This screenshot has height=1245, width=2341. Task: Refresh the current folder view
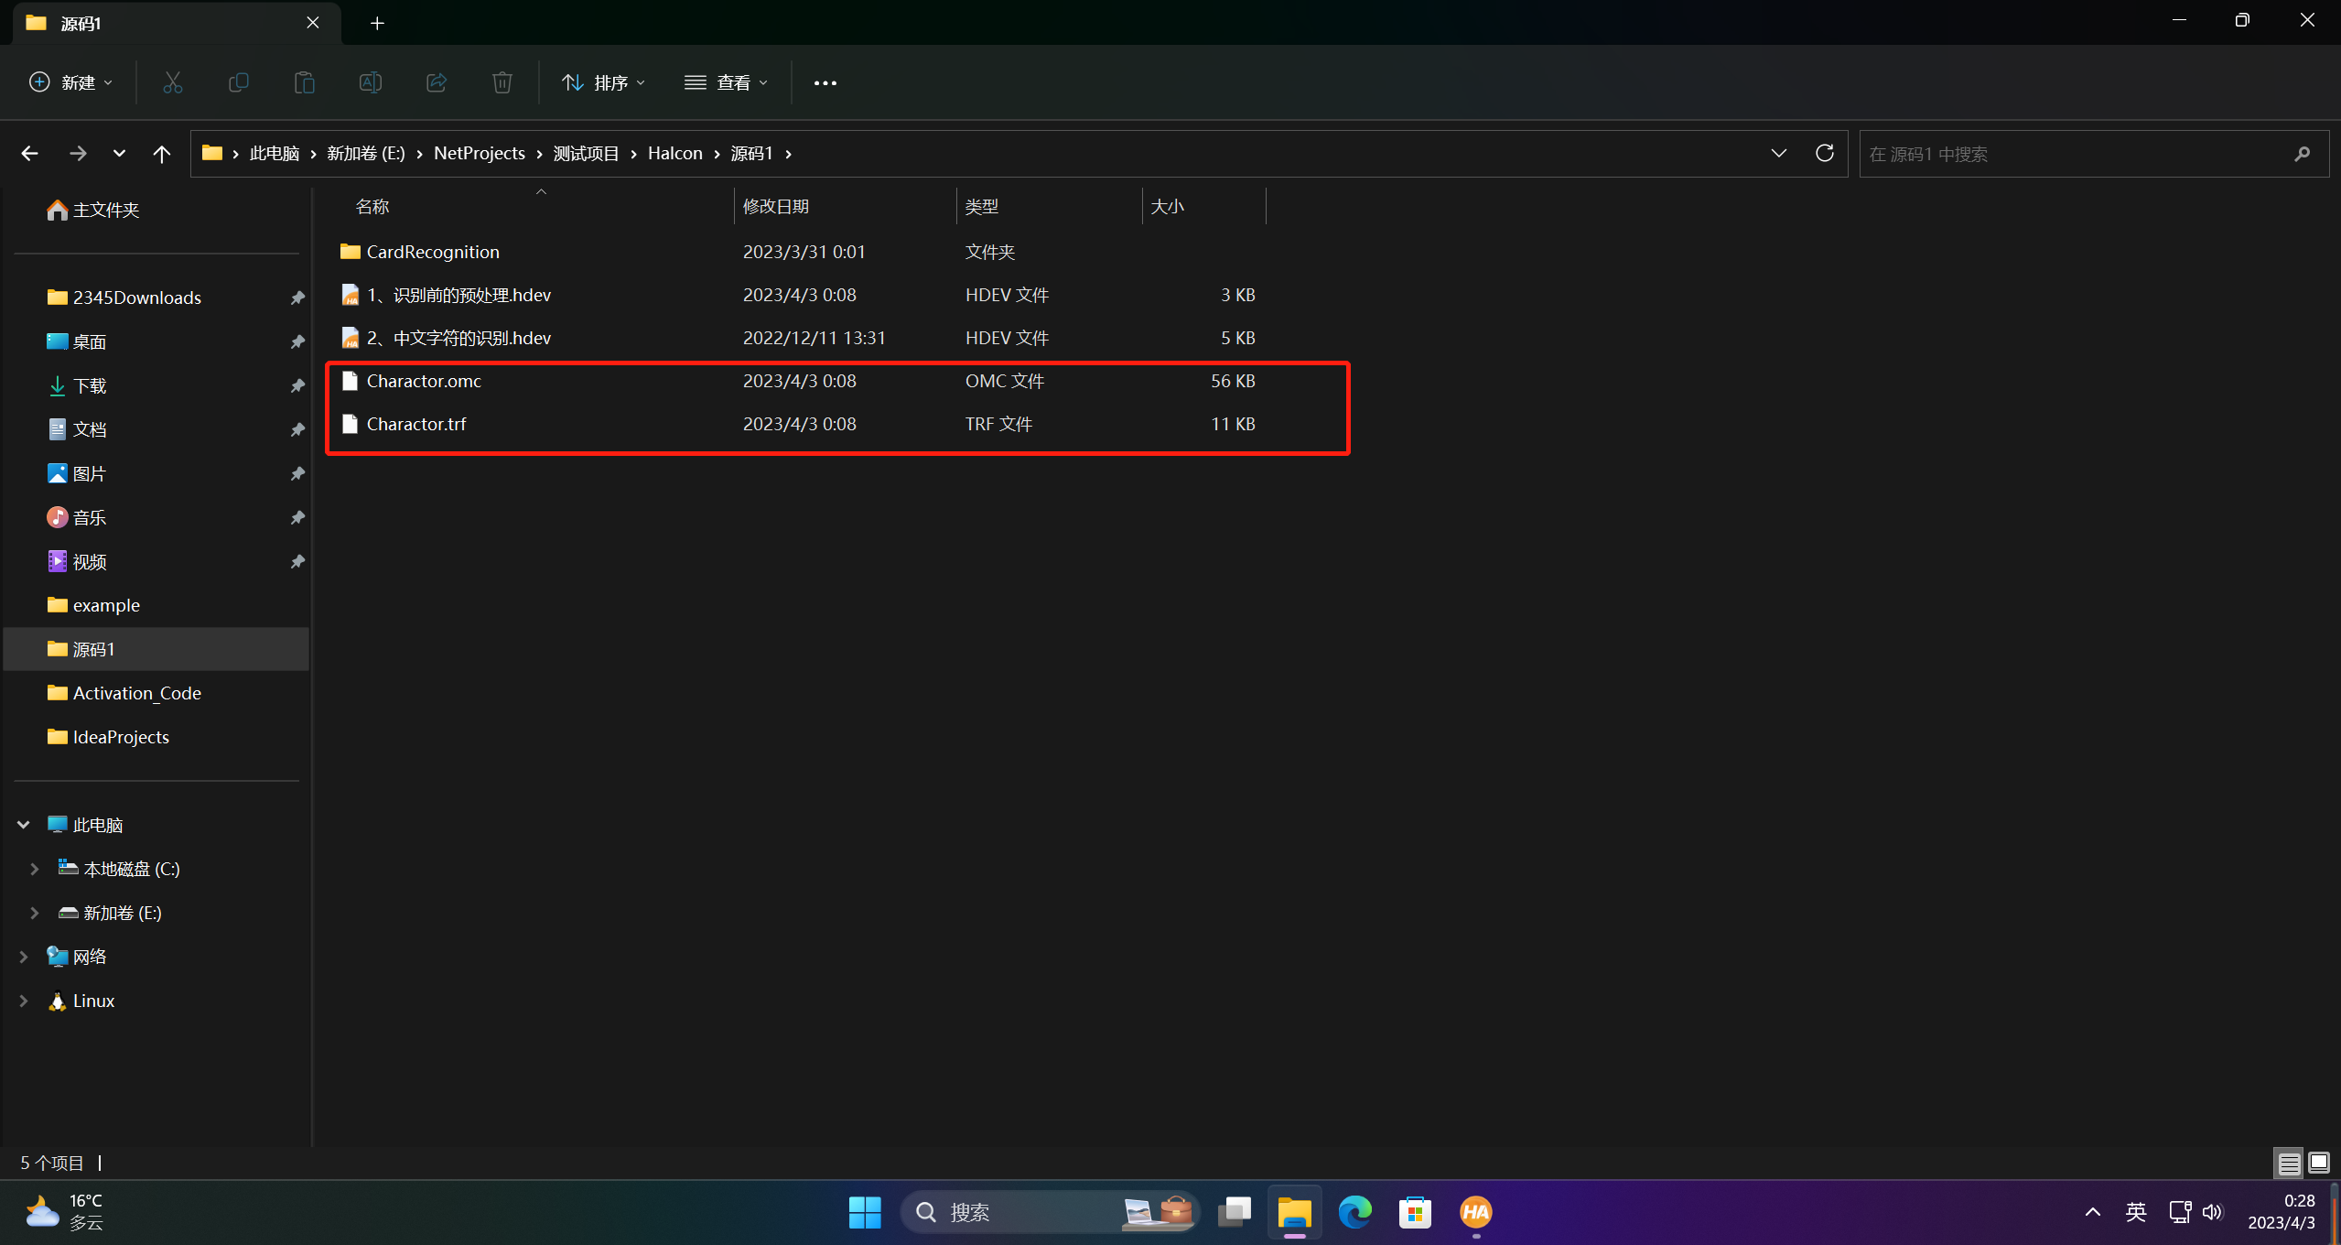tap(1824, 153)
